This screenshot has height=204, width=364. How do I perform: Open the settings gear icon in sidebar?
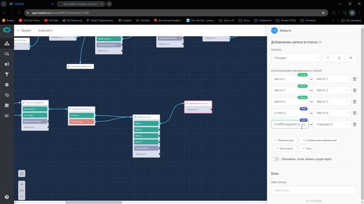[x=7, y=84]
